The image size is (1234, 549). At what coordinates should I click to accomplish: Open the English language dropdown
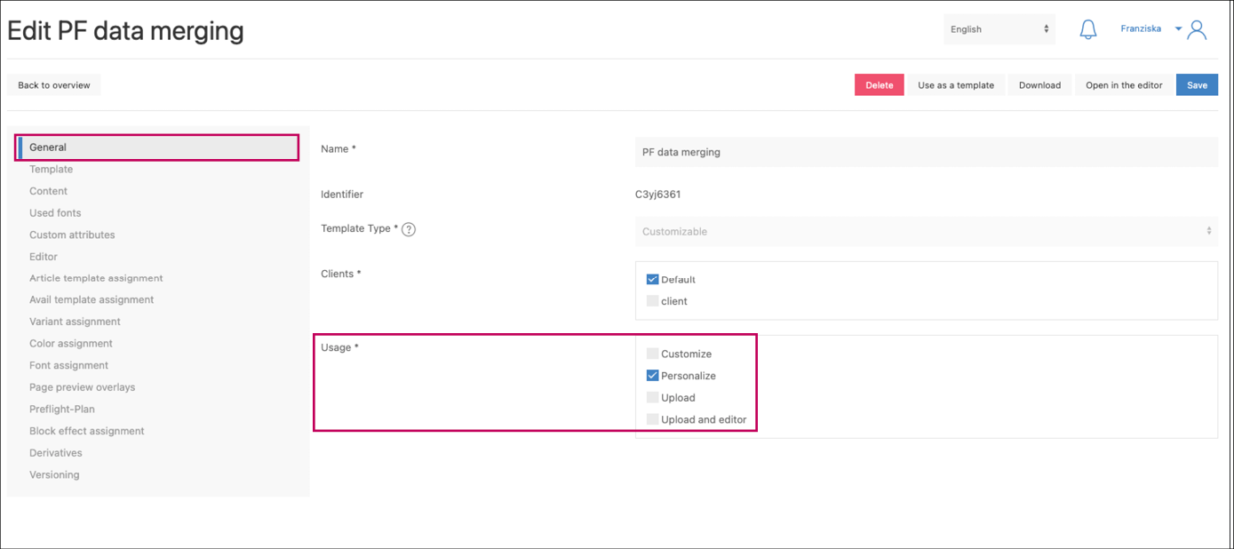[x=999, y=29]
